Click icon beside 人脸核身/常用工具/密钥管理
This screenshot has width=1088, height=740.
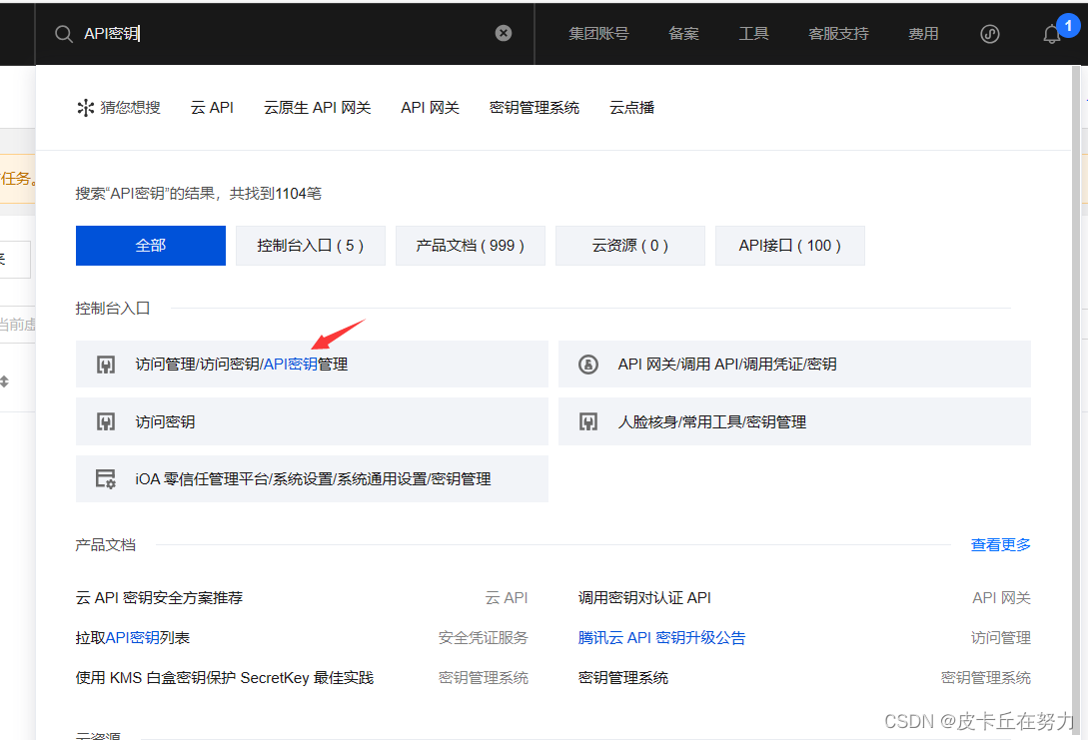588,421
